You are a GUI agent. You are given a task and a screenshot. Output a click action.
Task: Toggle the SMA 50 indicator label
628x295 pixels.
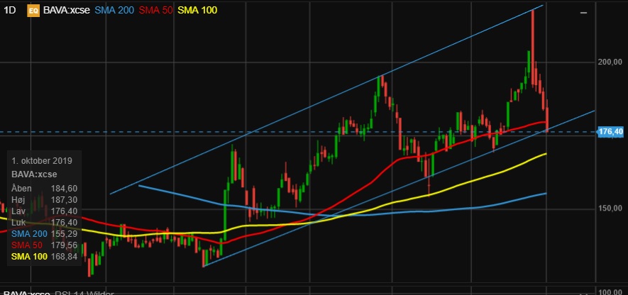(x=155, y=11)
